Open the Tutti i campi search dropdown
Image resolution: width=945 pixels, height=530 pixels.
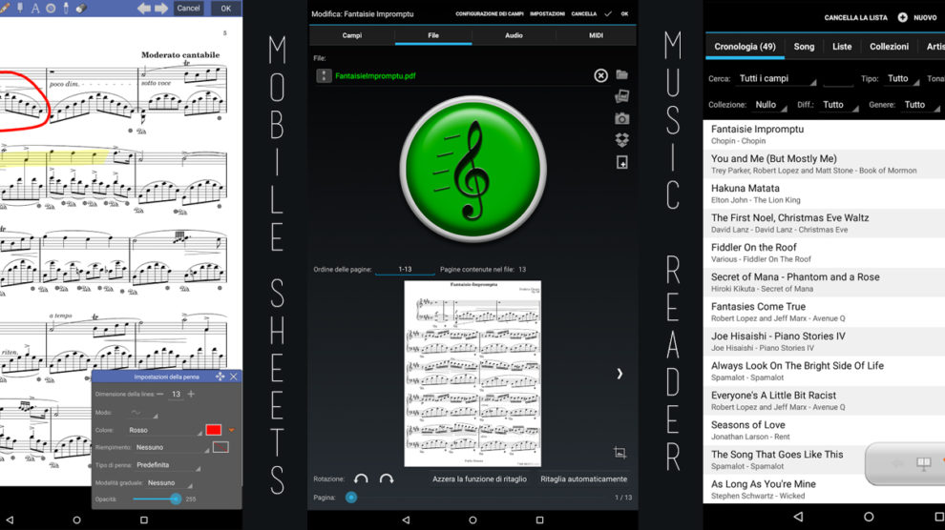tap(777, 79)
